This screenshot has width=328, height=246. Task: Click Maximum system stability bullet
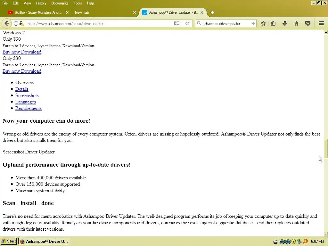[40, 191]
